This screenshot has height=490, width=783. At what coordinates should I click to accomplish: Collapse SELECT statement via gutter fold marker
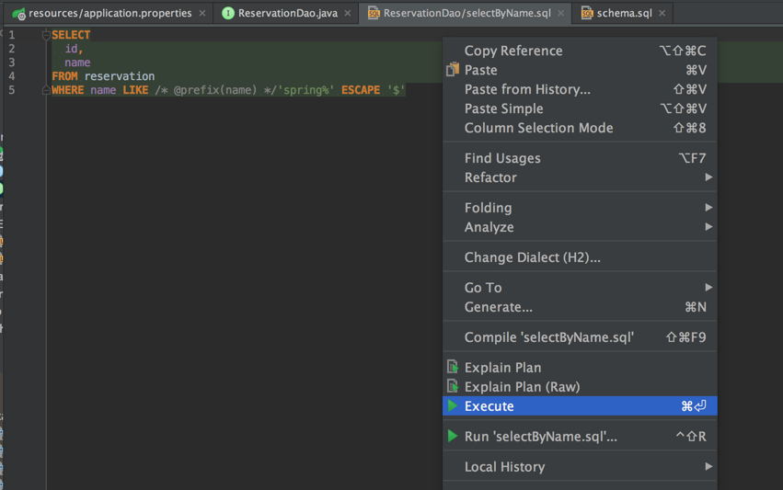[46, 35]
